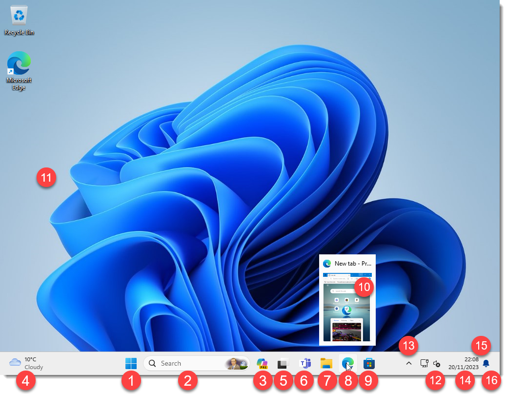This screenshot has width=507, height=394.
Task: Launch Copilot from the taskbar
Action: coord(263,363)
